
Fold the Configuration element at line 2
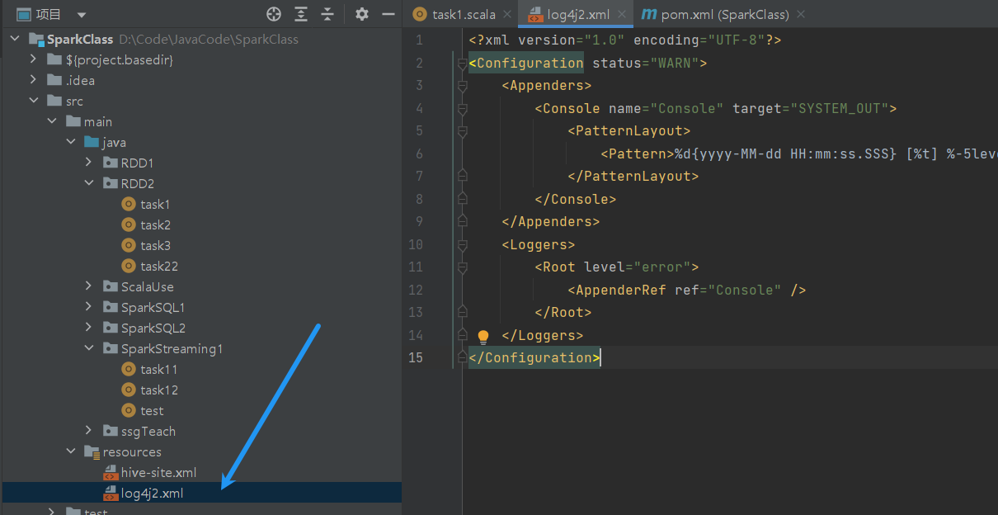pos(462,64)
